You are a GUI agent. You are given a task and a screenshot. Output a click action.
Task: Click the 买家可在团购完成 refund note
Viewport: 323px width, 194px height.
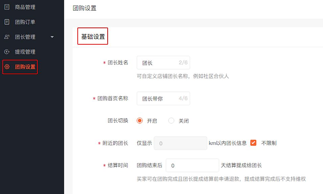(221, 179)
